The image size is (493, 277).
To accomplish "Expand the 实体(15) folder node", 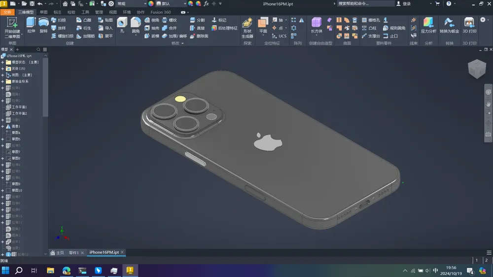I will click(2, 69).
